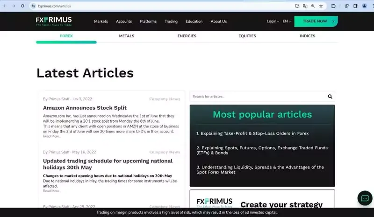Click Read More under trading schedule article

click(x=52, y=191)
